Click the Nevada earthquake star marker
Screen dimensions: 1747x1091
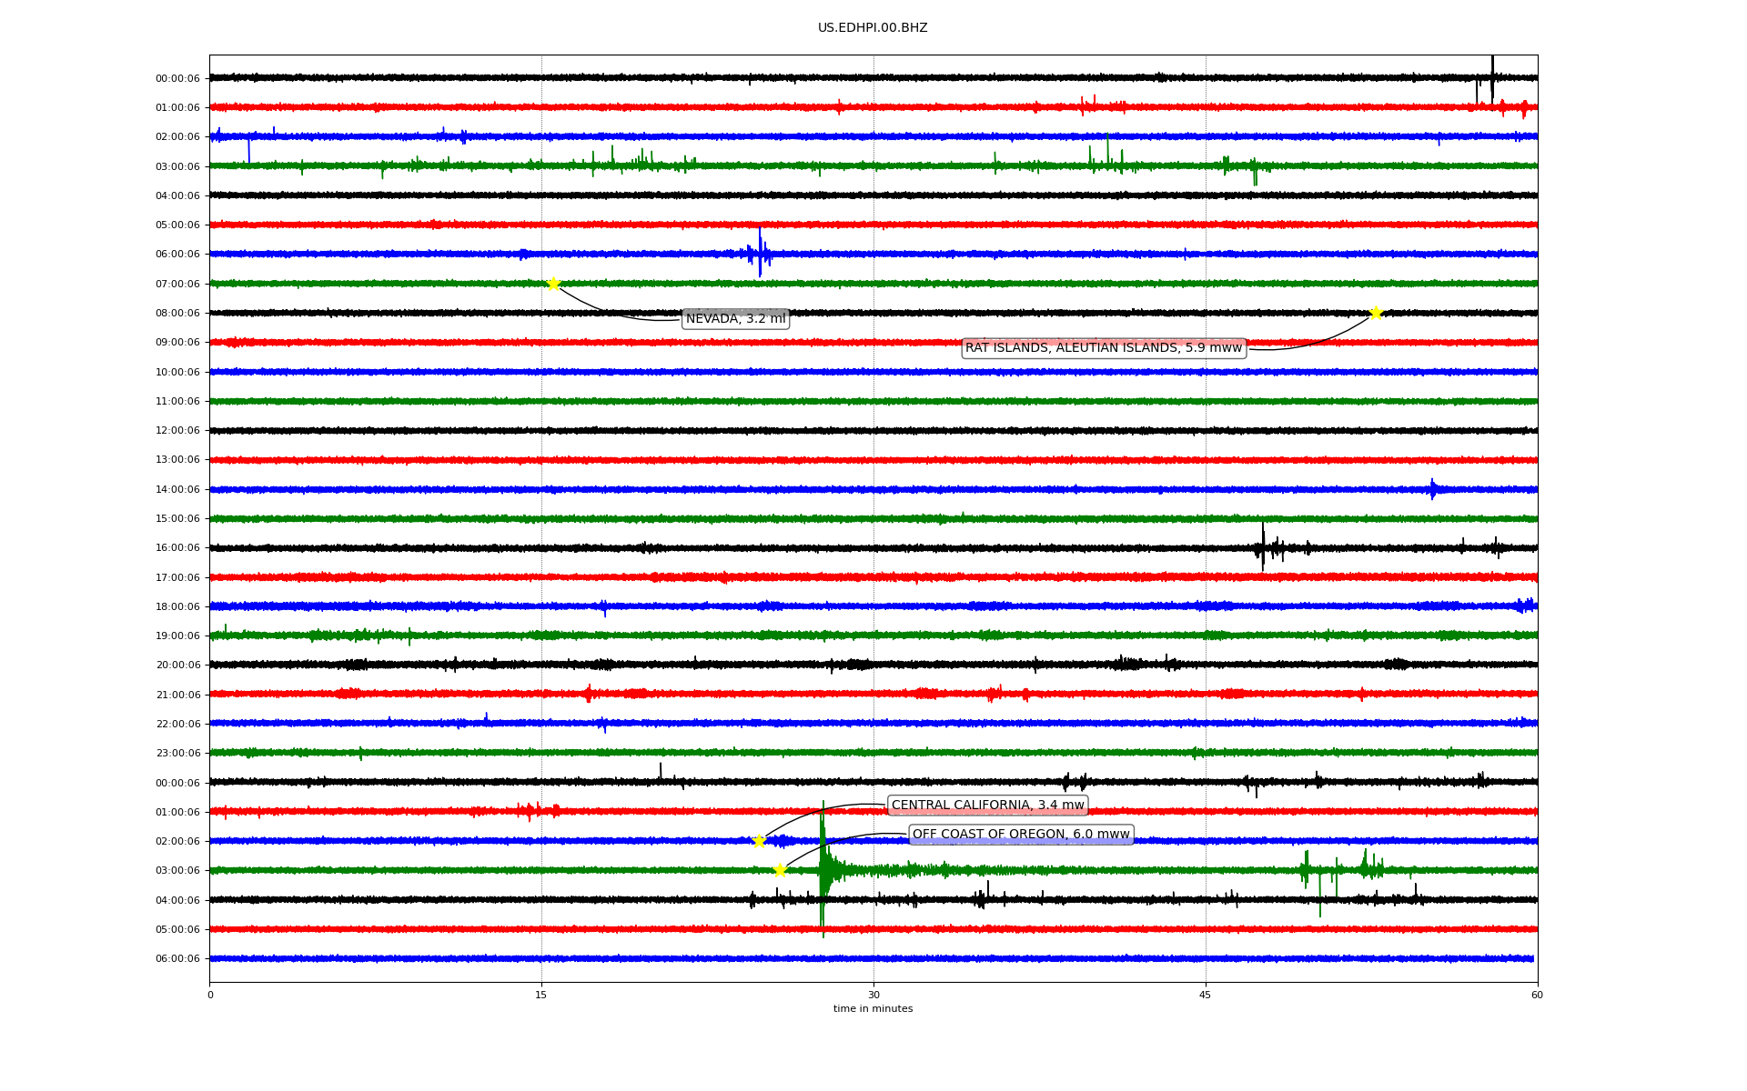553,284
